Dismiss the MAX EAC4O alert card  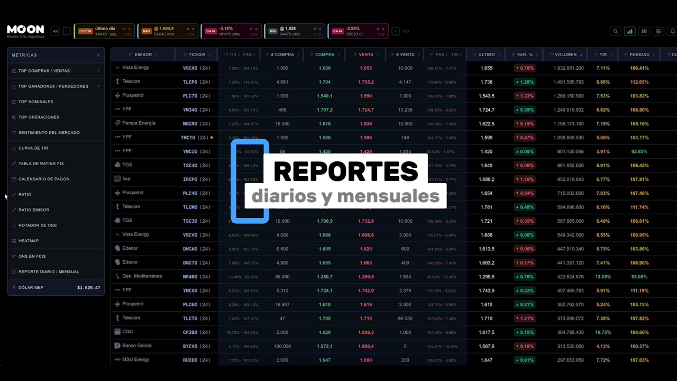coord(193,29)
